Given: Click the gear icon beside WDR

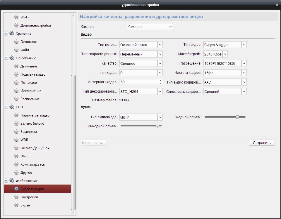Looking at the screenshot, I should click(16, 140).
